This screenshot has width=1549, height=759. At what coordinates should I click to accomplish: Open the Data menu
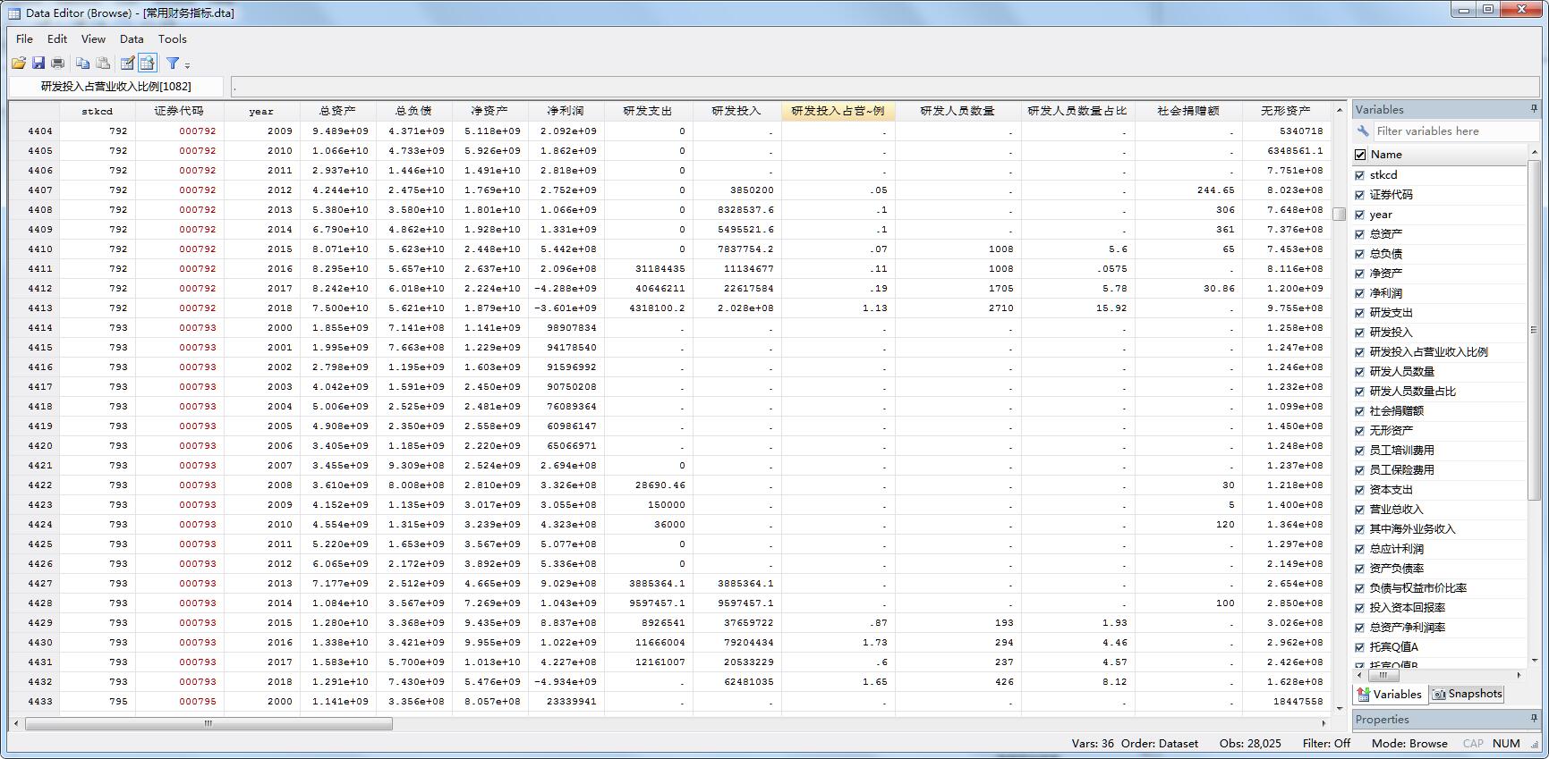tap(132, 38)
